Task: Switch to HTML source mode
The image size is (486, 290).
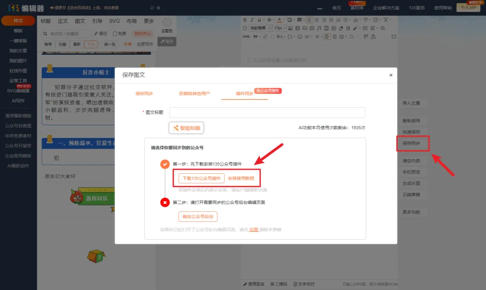Action: coord(247,36)
